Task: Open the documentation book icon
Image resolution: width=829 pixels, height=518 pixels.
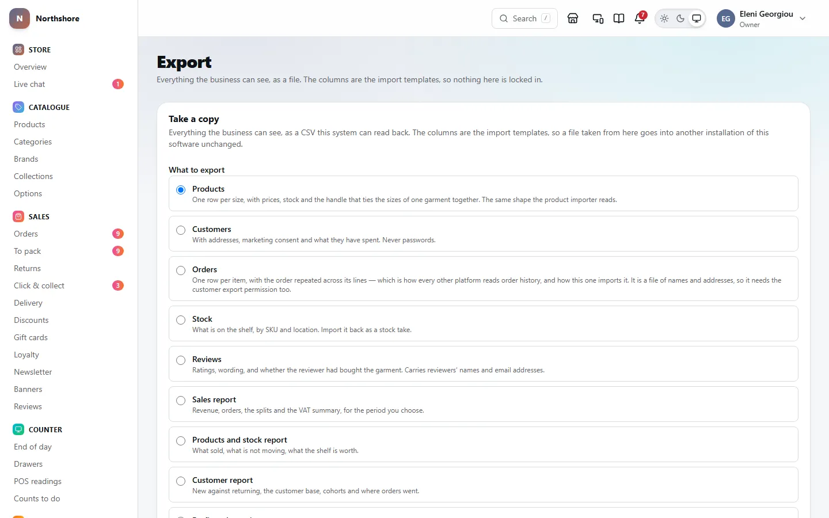Action: [619, 18]
